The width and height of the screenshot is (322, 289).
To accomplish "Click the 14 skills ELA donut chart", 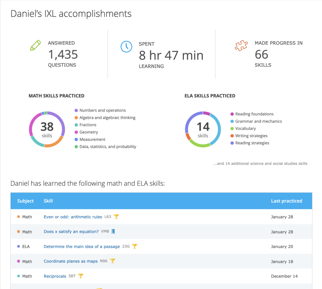I will tap(203, 129).
